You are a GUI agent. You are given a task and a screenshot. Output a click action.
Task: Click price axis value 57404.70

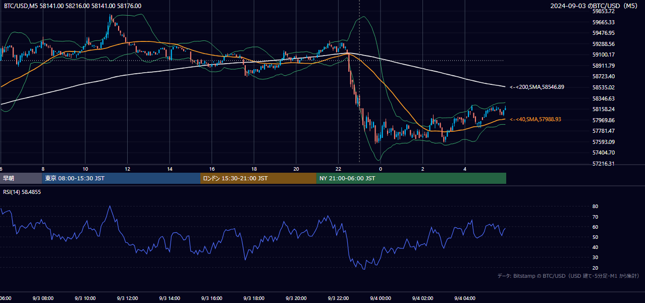pyautogui.click(x=604, y=153)
